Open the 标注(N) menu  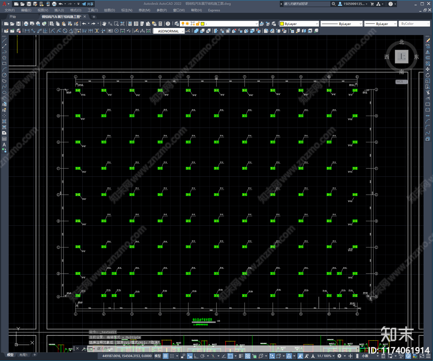coord(127,10)
